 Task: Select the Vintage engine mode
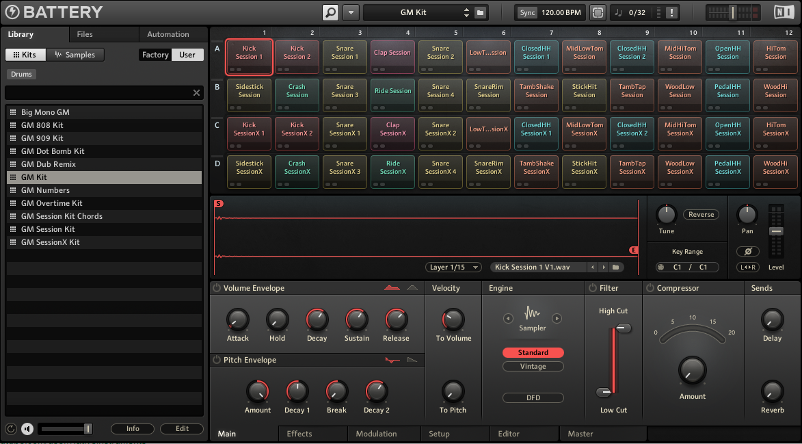pos(533,367)
